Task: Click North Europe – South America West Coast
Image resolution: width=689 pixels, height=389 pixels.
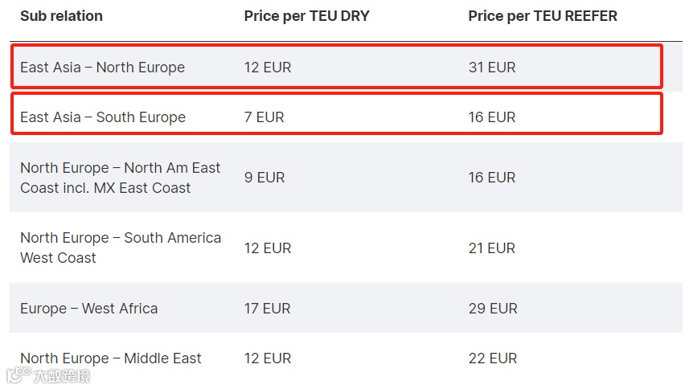Action: (x=121, y=248)
